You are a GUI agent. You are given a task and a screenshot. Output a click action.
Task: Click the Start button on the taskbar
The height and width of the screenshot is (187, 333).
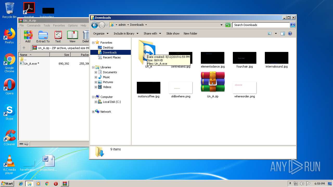tap(7, 183)
